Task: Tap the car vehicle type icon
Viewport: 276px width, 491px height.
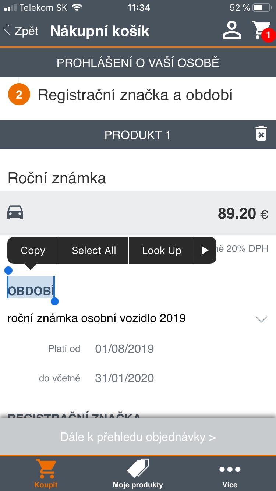Action: tap(15, 213)
